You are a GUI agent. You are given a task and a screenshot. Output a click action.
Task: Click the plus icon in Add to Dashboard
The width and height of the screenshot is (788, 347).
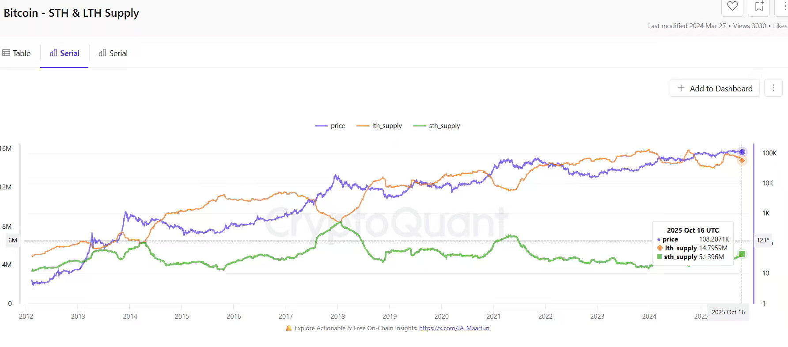click(681, 88)
